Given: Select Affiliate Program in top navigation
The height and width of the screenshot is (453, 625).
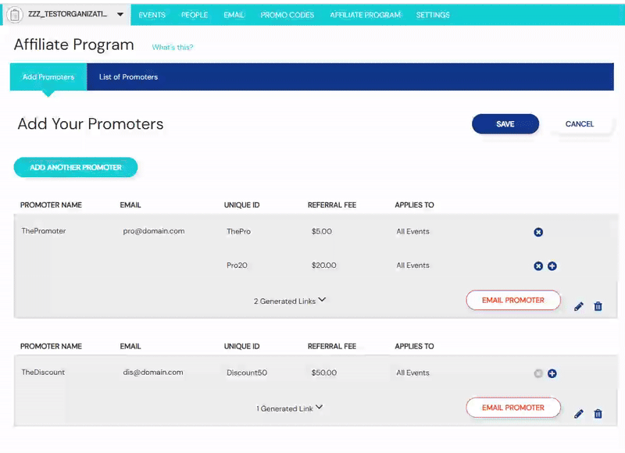Looking at the screenshot, I should (366, 15).
